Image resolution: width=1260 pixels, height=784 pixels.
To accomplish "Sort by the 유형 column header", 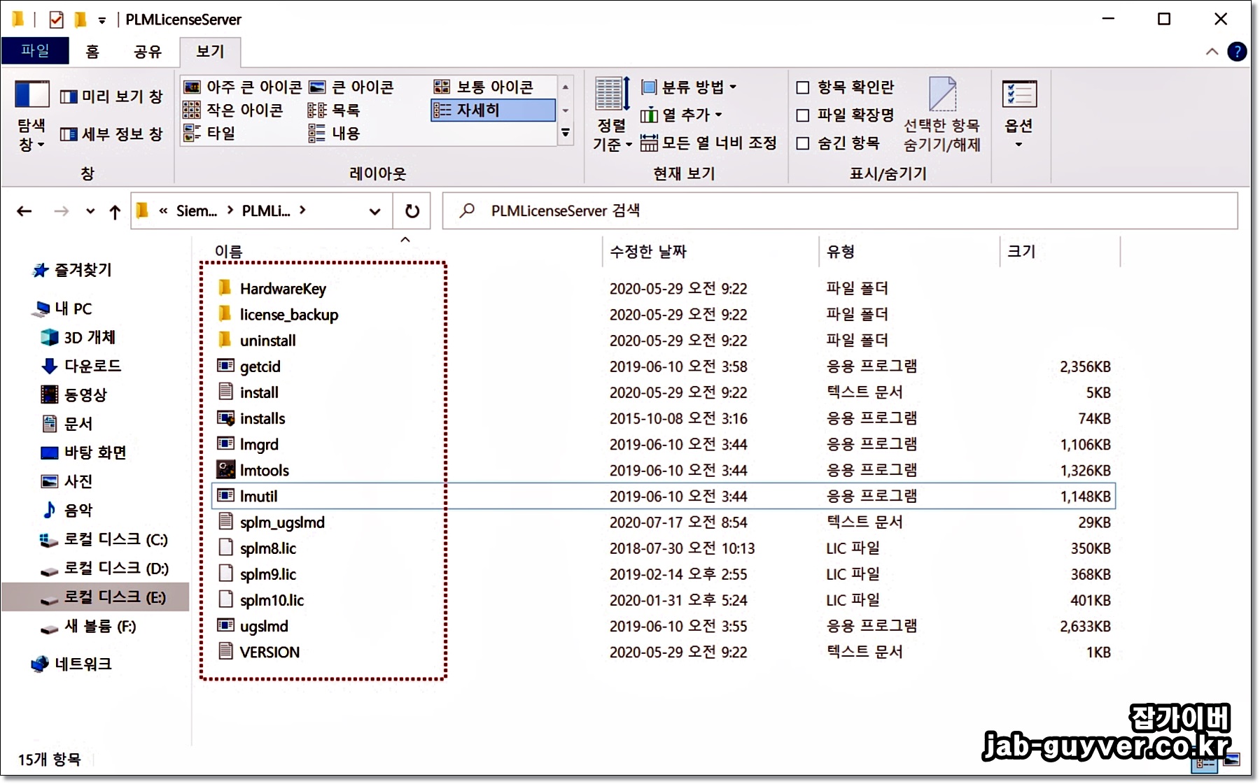I will [841, 251].
